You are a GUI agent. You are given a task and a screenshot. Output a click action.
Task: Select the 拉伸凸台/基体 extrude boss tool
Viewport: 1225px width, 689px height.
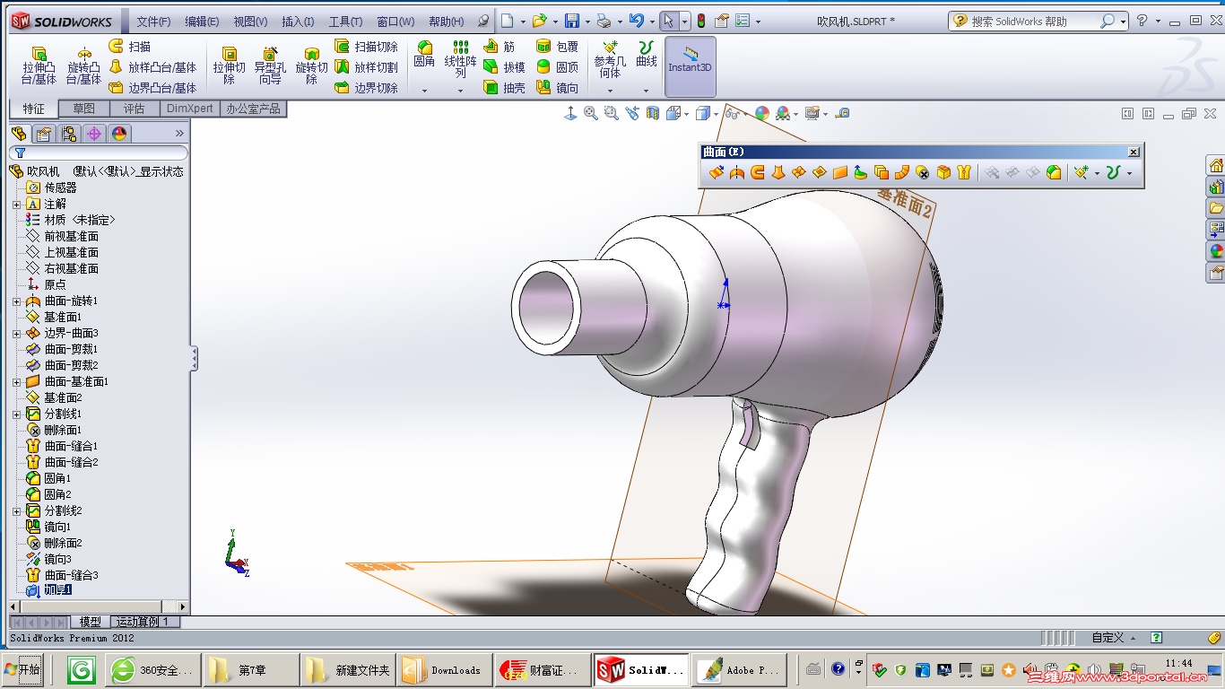(x=39, y=66)
